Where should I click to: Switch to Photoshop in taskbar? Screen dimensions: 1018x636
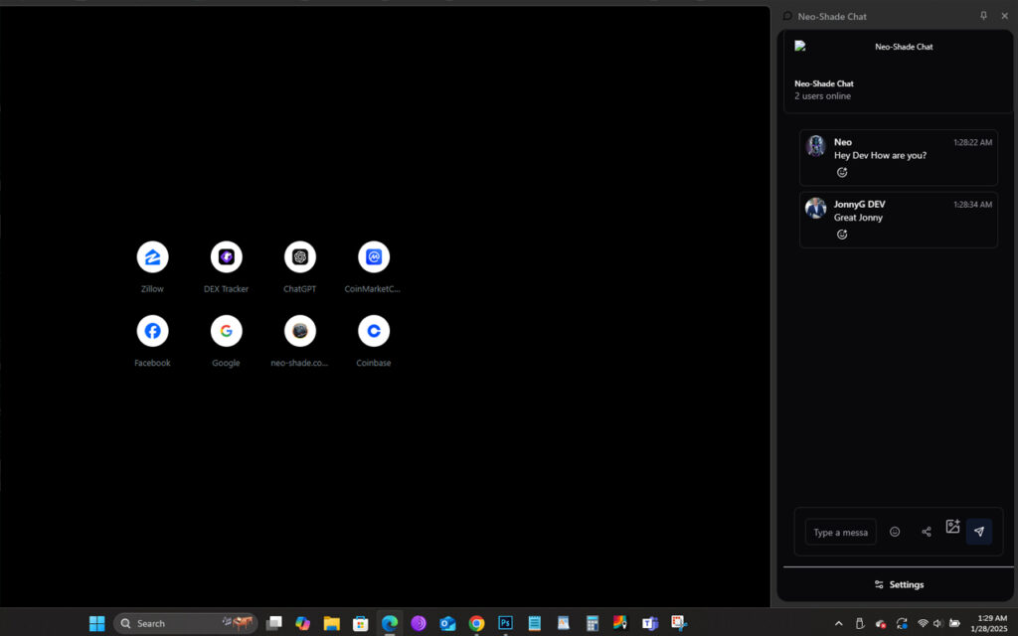505,623
